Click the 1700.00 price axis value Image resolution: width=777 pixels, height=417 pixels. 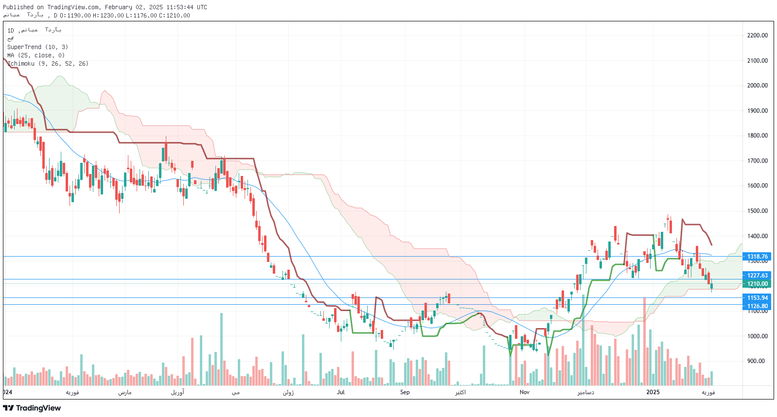pyautogui.click(x=758, y=161)
